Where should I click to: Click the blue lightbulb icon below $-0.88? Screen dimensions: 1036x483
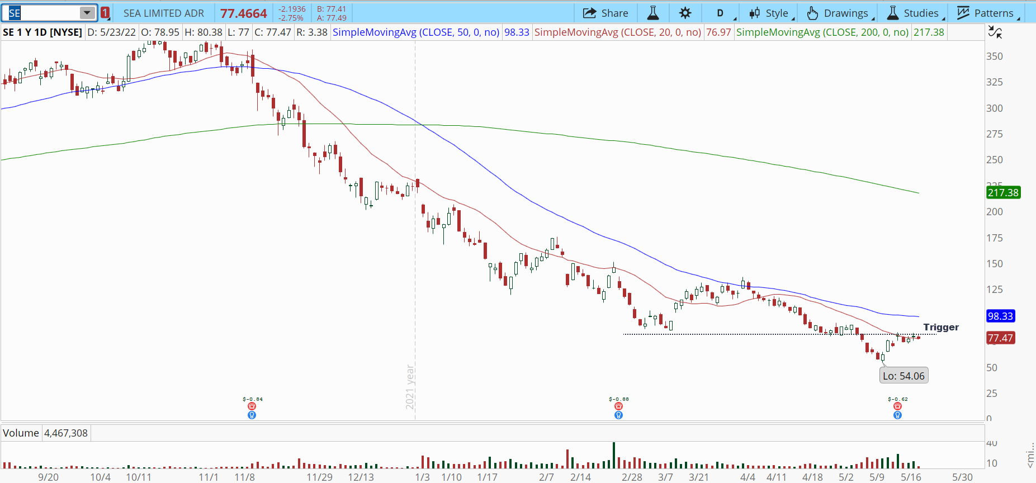pos(618,415)
